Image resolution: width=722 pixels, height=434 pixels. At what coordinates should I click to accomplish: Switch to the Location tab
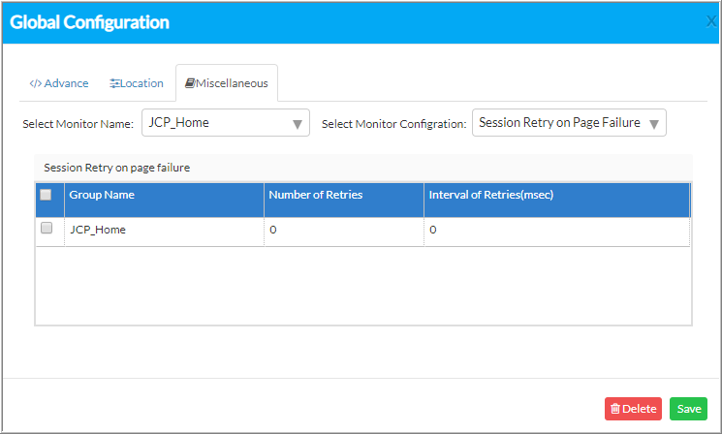pyautogui.click(x=137, y=83)
